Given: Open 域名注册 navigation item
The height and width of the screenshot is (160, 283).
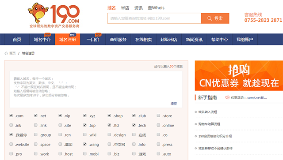Looking at the screenshot, I should pyautogui.click(x=68, y=39).
